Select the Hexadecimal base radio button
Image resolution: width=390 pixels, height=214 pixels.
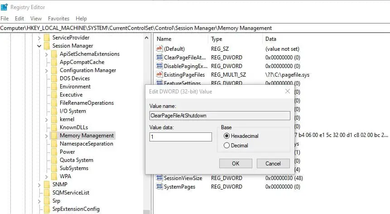[227, 136]
